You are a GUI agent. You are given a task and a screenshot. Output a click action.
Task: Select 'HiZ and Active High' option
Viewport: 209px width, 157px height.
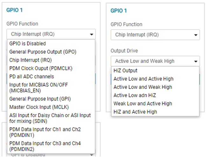(135, 112)
